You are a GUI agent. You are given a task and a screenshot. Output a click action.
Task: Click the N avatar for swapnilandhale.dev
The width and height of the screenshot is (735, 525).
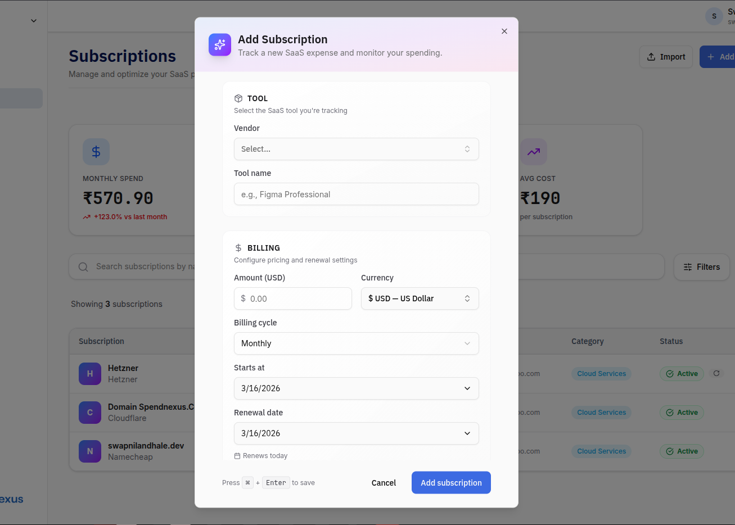point(89,451)
